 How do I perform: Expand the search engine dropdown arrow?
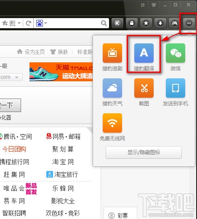[46, 23]
